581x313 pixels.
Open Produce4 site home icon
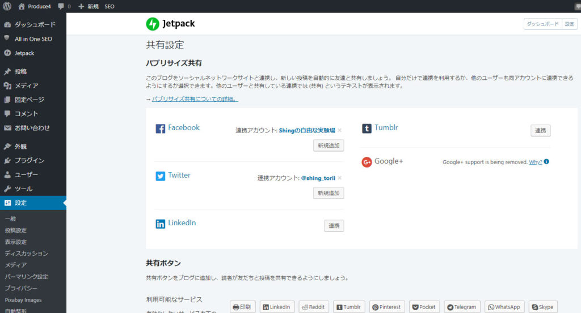click(22, 6)
